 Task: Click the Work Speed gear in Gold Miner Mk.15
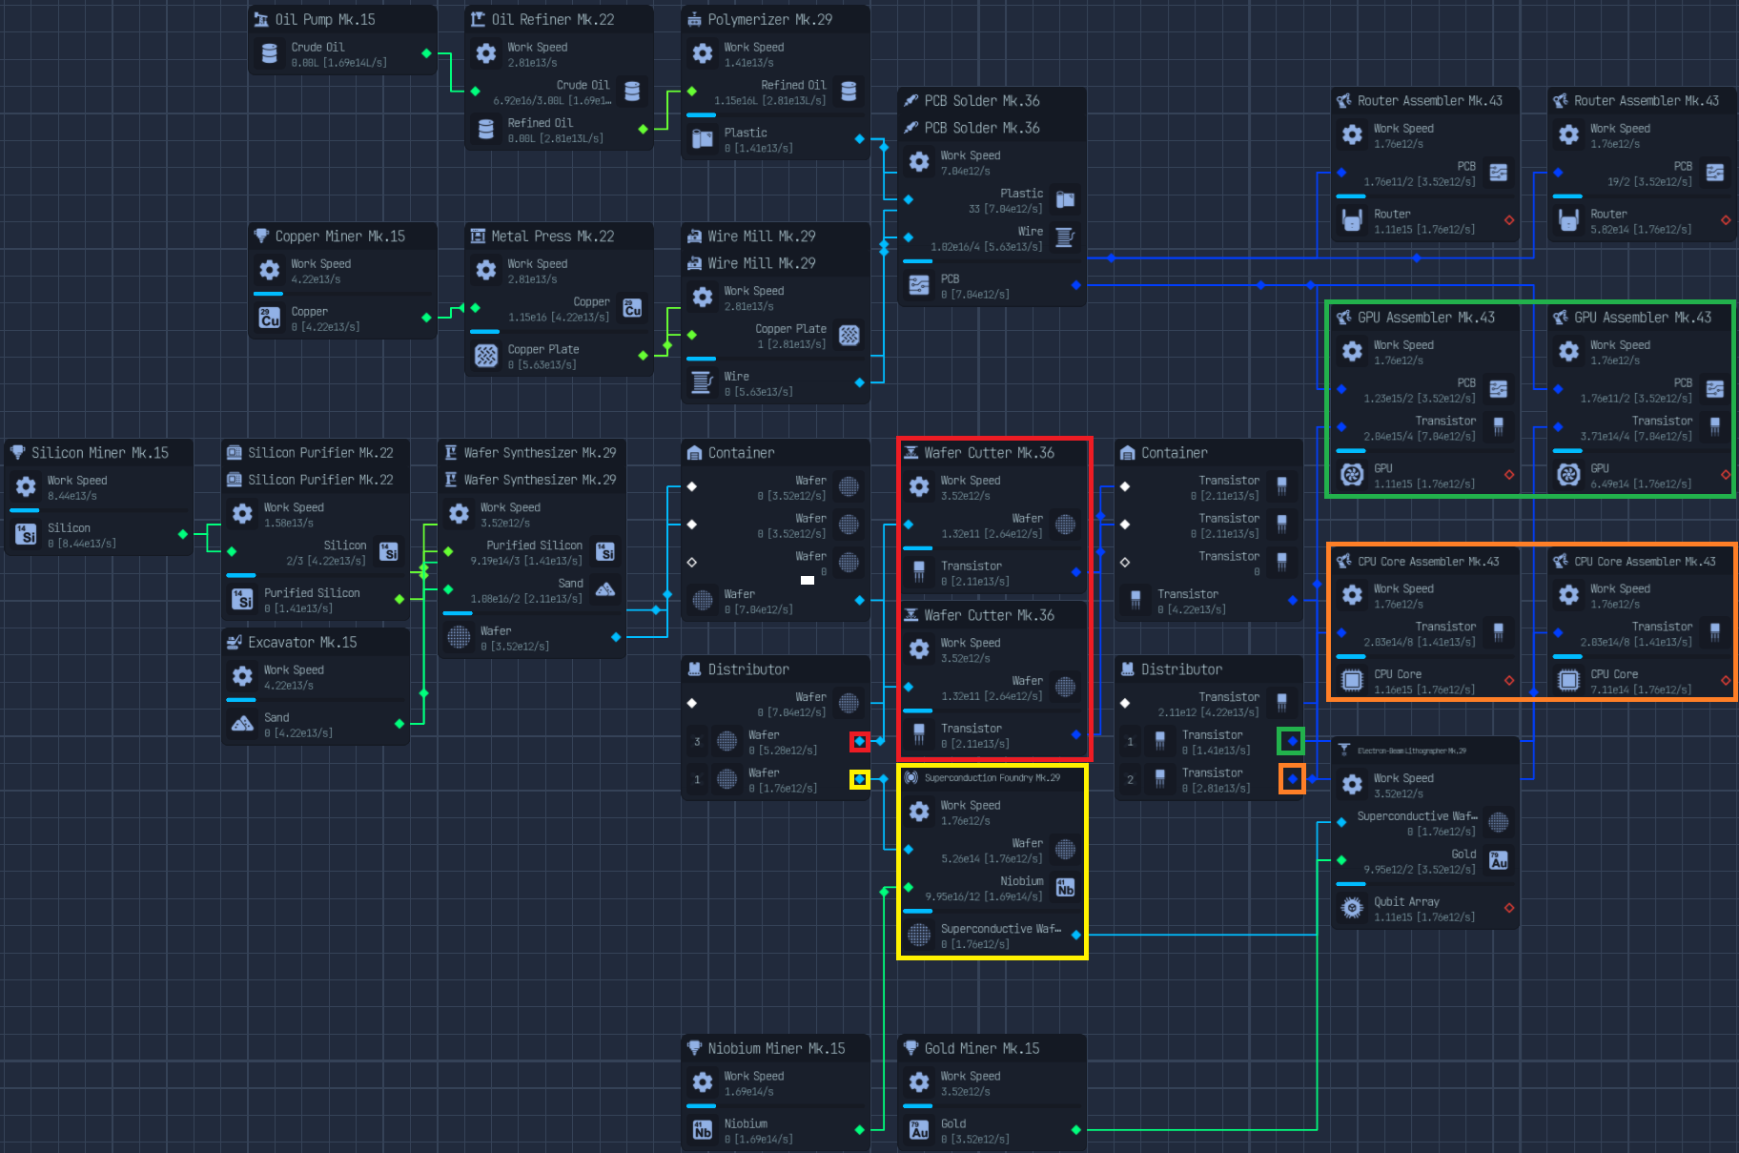(x=919, y=1082)
